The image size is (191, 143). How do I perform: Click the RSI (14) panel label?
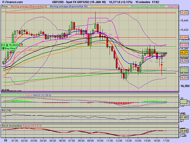pyautogui.click(x=6, y=111)
